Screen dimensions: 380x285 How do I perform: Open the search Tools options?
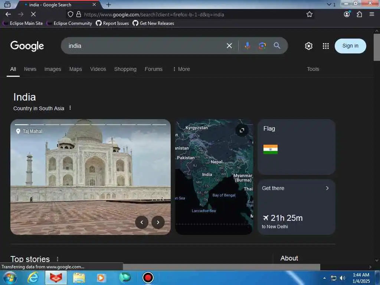pos(313,69)
